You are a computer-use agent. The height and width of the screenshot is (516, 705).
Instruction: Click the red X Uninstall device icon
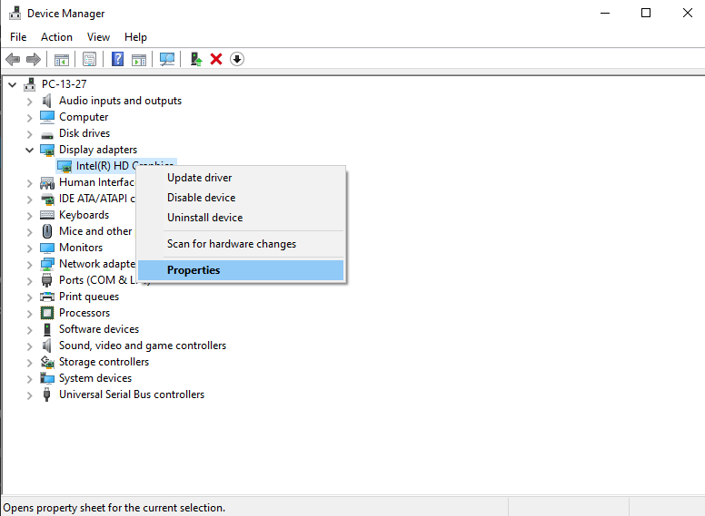click(216, 59)
